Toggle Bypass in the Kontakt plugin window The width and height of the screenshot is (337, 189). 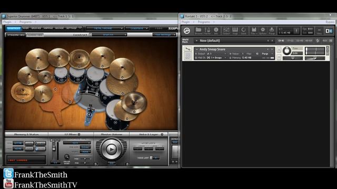[330, 22]
